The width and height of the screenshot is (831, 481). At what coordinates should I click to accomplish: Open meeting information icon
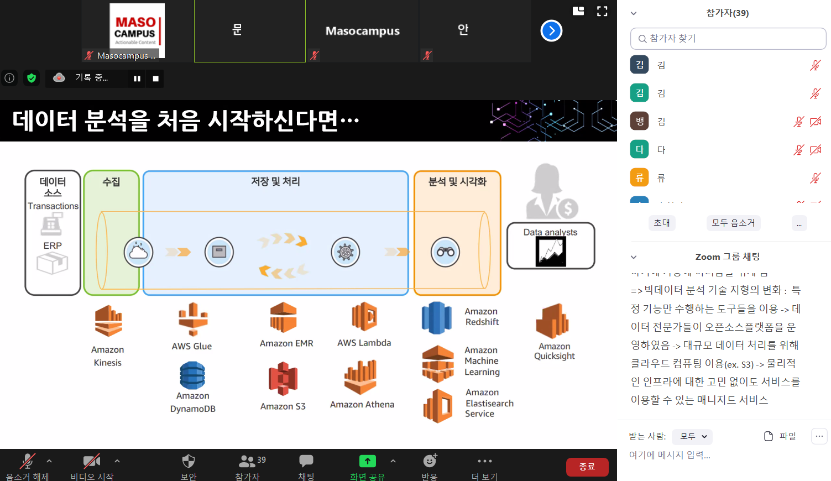9,78
